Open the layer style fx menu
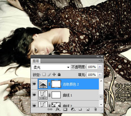The image size is (131, 116). pyautogui.click(x=58, y=109)
